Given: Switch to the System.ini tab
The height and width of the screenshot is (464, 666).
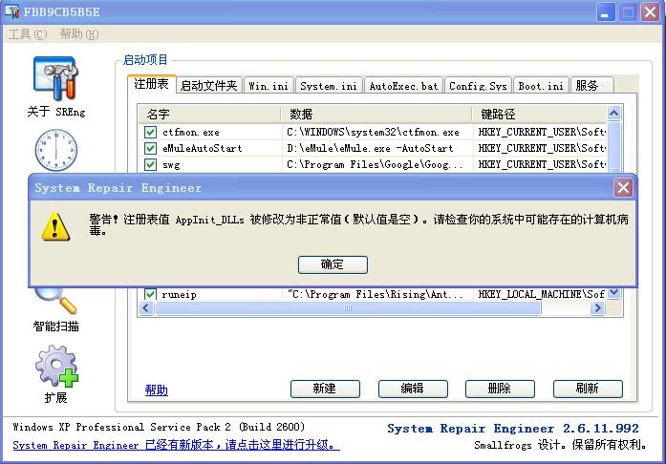Looking at the screenshot, I should click(329, 85).
